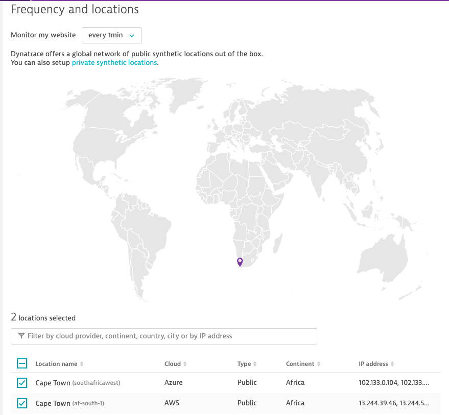
Task: Click the filter funnel icon
Action: [21, 336]
